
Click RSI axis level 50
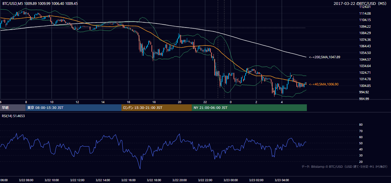(361, 143)
